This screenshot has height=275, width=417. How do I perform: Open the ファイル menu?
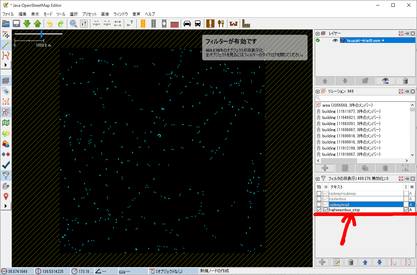(x=8, y=14)
